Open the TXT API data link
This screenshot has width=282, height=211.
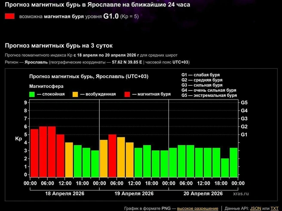274,208
